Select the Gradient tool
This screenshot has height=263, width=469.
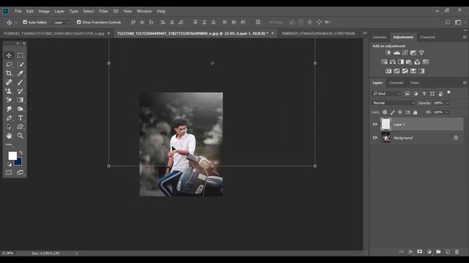click(21, 100)
